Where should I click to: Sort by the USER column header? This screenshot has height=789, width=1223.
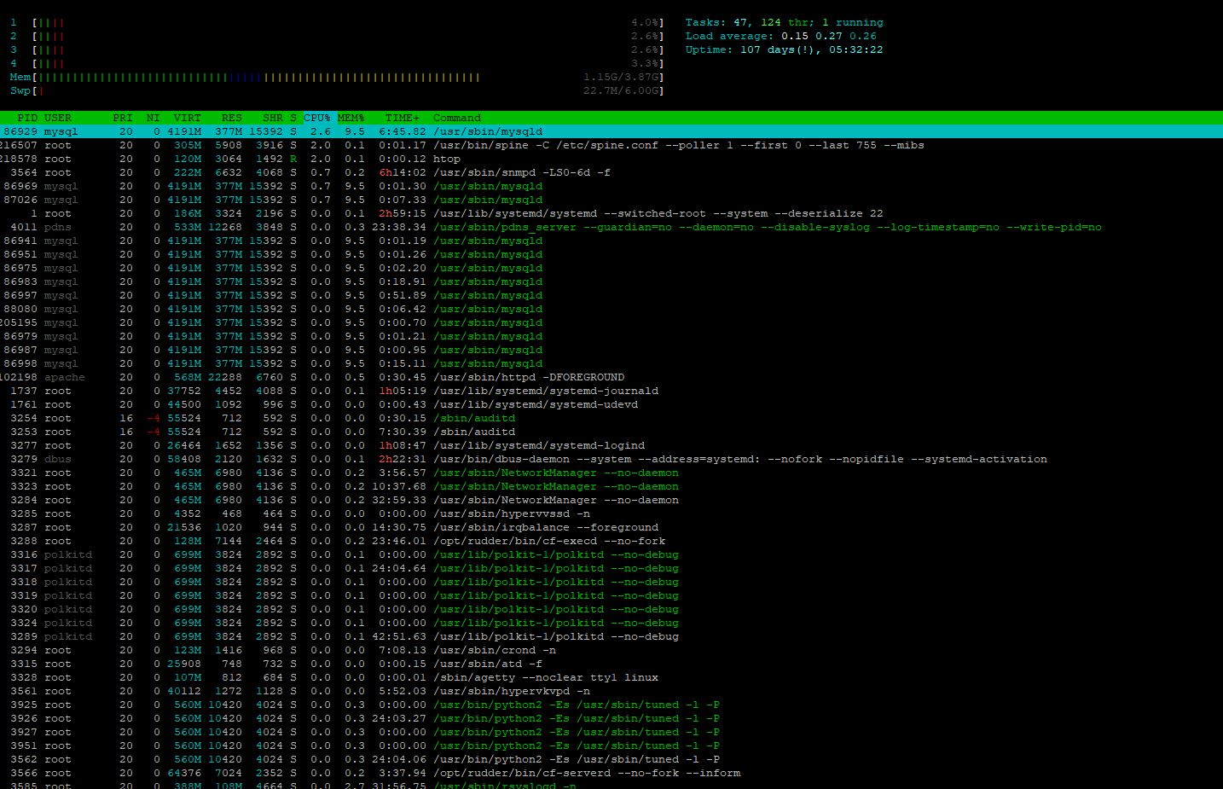58,118
